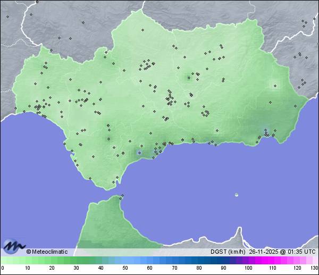Select the blue-haloed station on the Málaga coast

(139, 153)
